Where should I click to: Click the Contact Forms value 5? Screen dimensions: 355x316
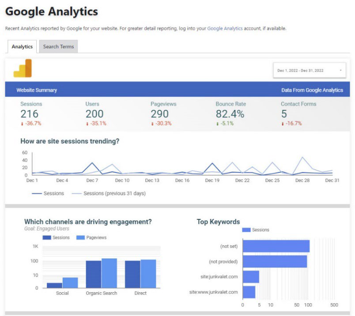(284, 114)
